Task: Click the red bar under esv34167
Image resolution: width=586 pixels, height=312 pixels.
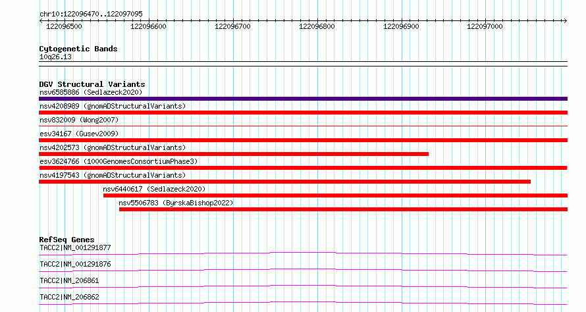Action: pos(303,140)
